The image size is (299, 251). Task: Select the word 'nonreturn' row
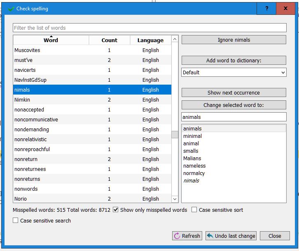(92, 159)
